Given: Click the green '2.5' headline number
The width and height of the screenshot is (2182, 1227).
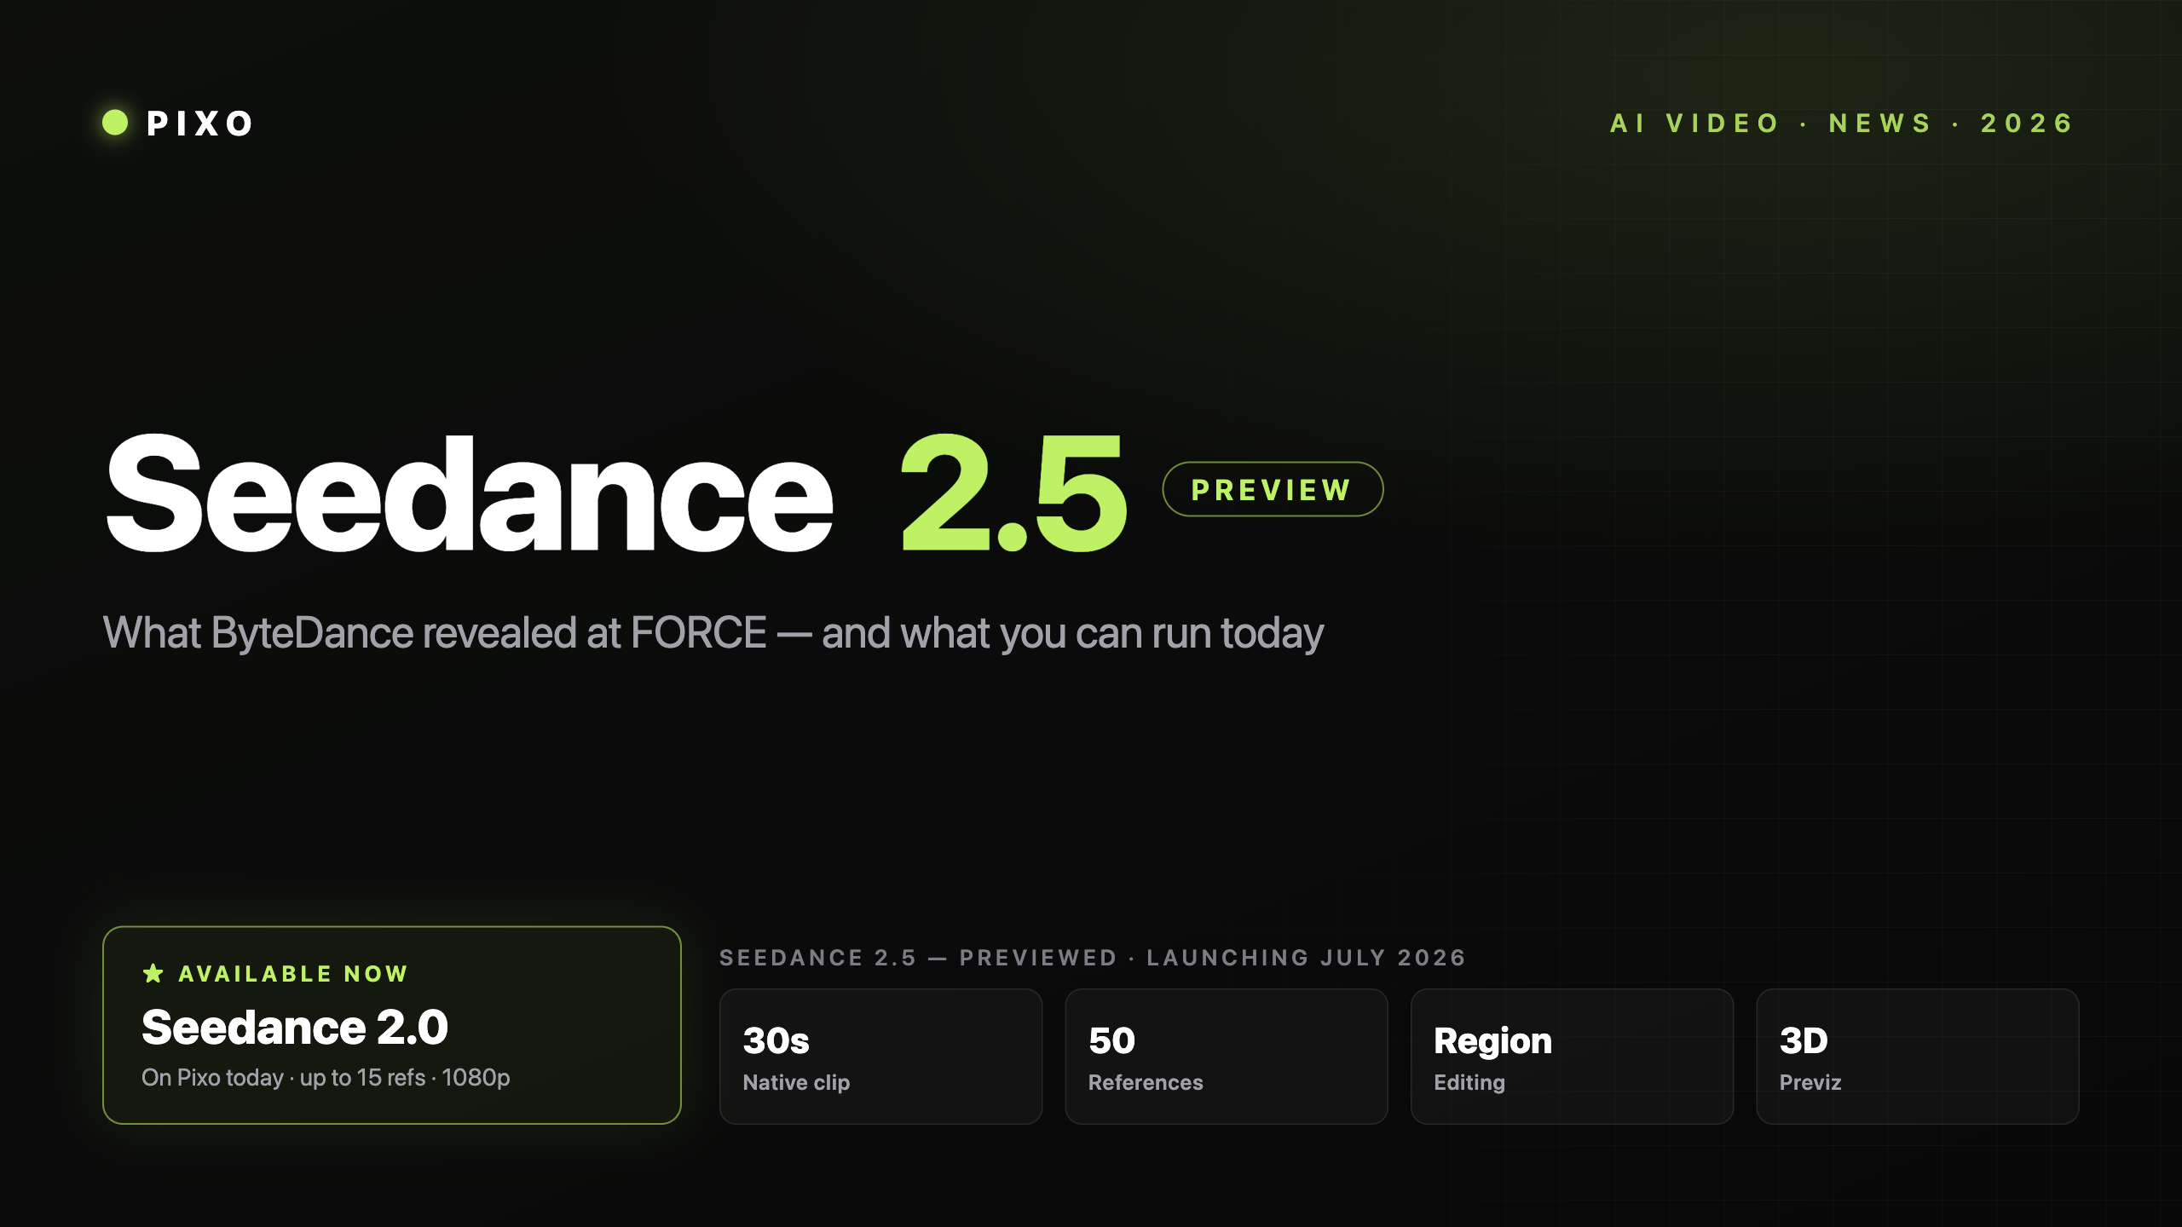Looking at the screenshot, I should [x=1014, y=494].
